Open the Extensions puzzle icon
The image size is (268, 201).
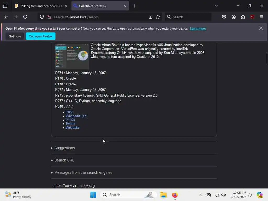click(243, 17)
